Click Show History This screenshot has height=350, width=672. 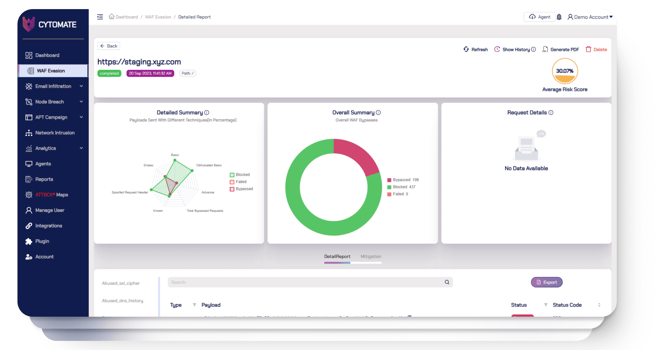click(512, 49)
